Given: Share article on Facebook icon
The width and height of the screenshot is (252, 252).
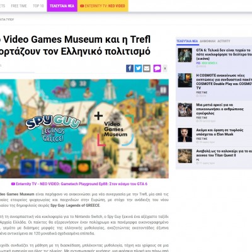Looking at the screenshot, I should coord(130,69).
